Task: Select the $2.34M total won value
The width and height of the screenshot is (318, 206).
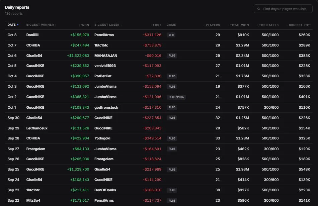Action: click(242, 56)
